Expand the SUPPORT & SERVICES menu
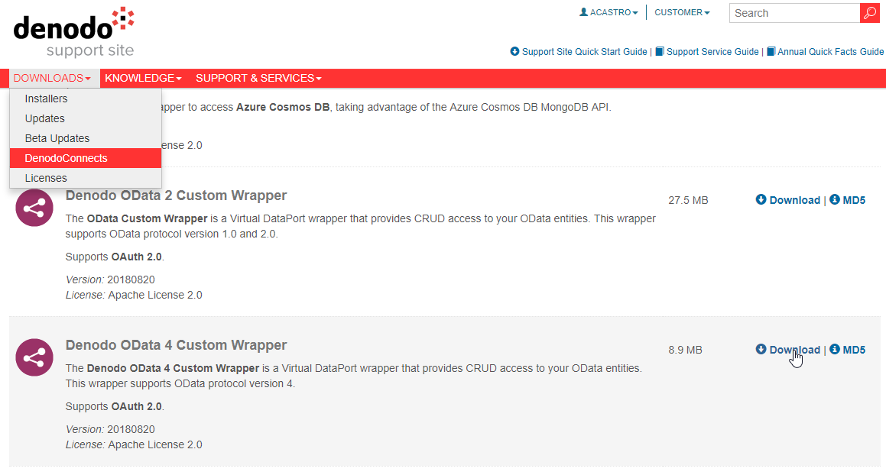The width and height of the screenshot is (886, 475). click(258, 78)
